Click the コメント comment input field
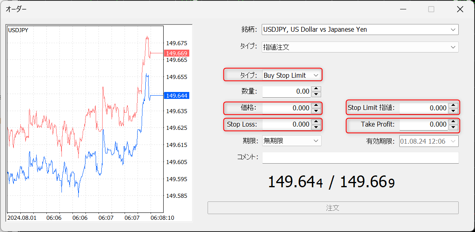 tap(360, 158)
